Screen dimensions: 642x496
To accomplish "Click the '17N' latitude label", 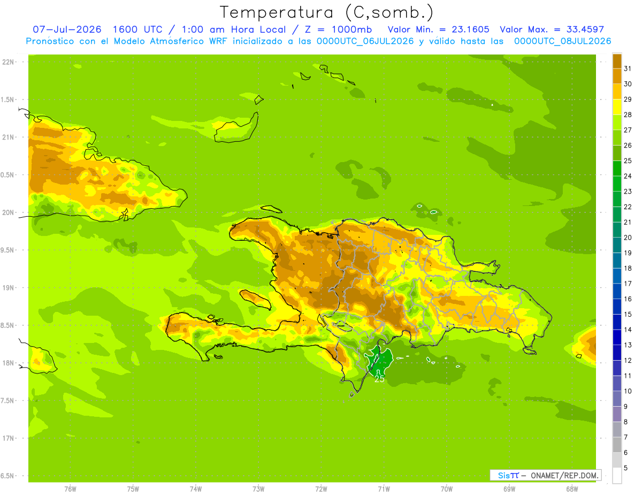I will tap(7, 438).
